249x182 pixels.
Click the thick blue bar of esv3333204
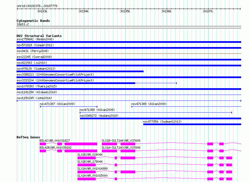[76, 83]
